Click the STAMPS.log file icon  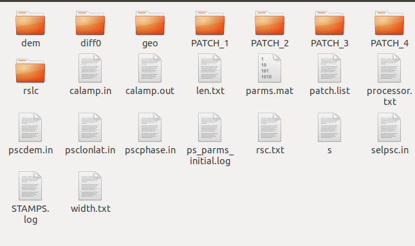pyautogui.click(x=30, y=186)
